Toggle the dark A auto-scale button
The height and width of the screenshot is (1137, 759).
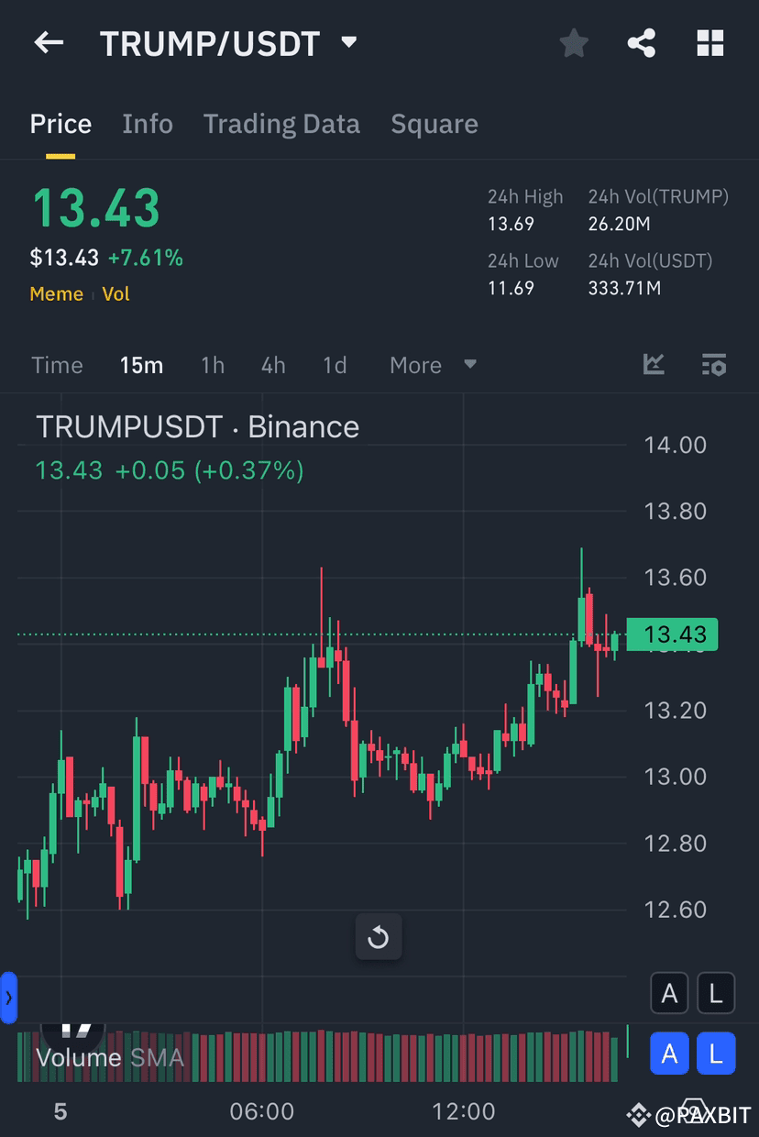click(670, 993)
